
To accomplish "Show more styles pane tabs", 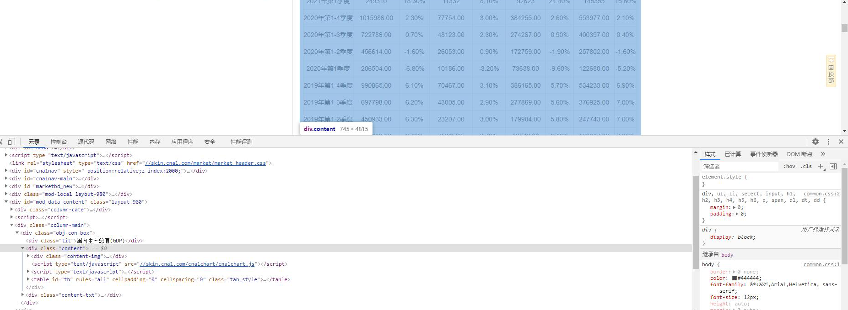I will click(x=823, y=154).
